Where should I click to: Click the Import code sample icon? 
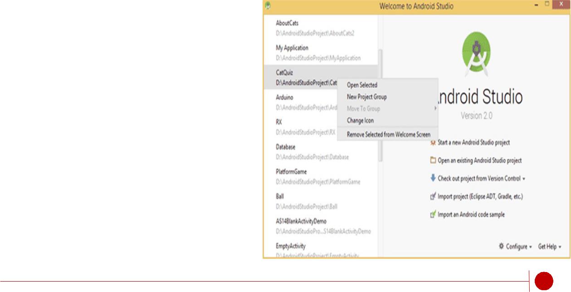click(x=433, y=214)
